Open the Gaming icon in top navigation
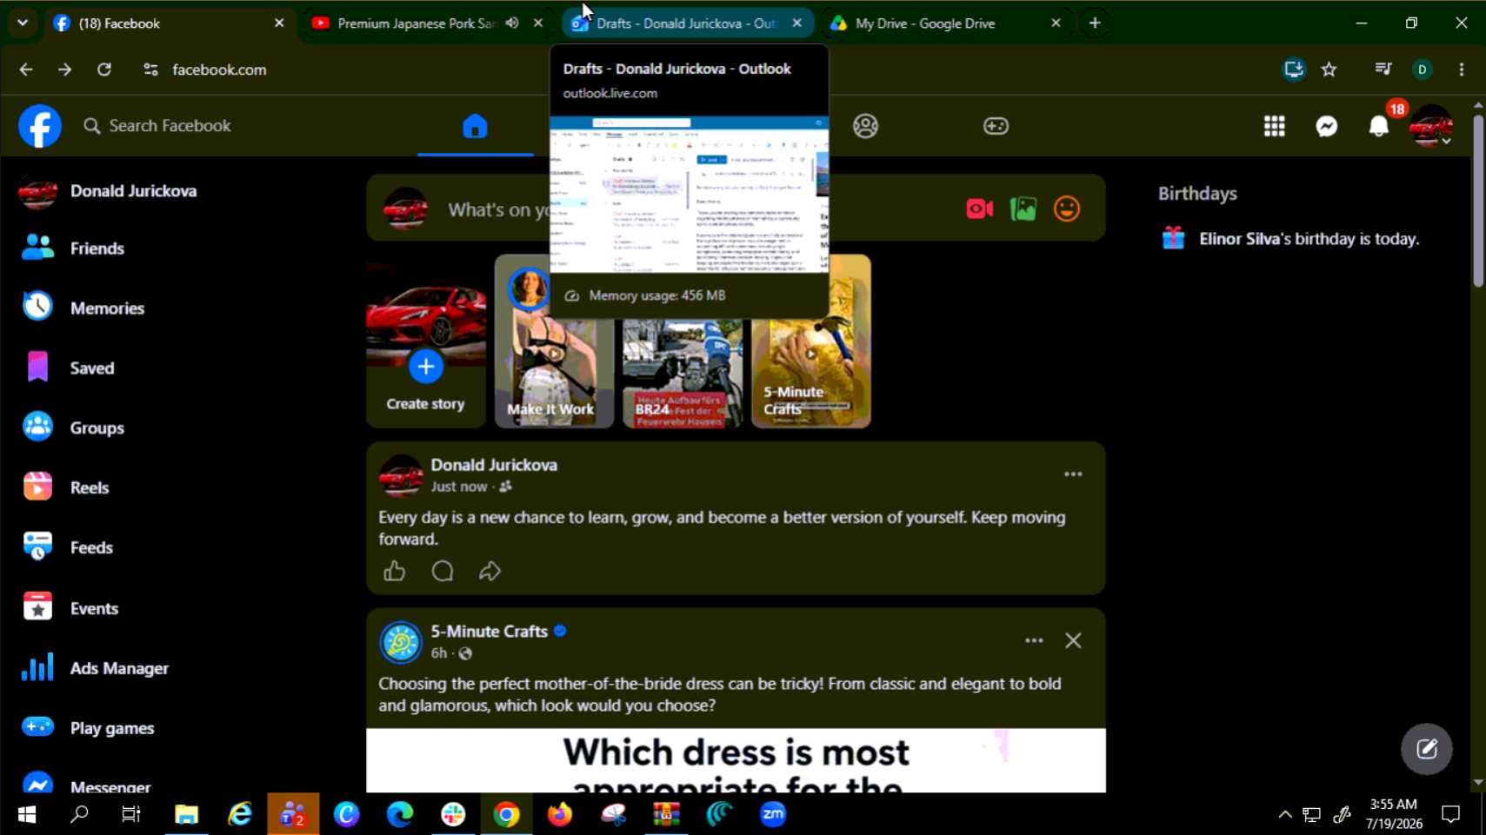Viewport: 1486px width, 835px height. click(996, 126)
